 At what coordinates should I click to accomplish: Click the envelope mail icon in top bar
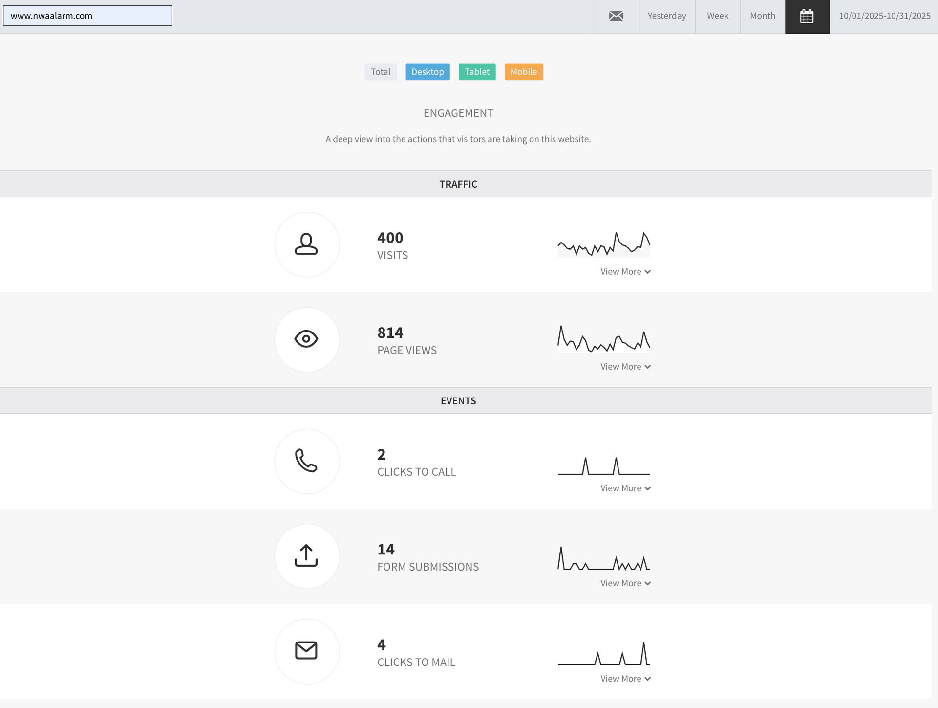[x=616, y=16]
